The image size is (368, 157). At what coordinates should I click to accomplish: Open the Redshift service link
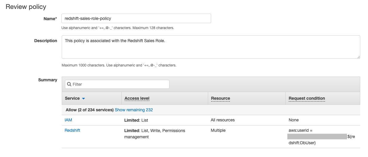pyautogui.click(x=72, y=130)
